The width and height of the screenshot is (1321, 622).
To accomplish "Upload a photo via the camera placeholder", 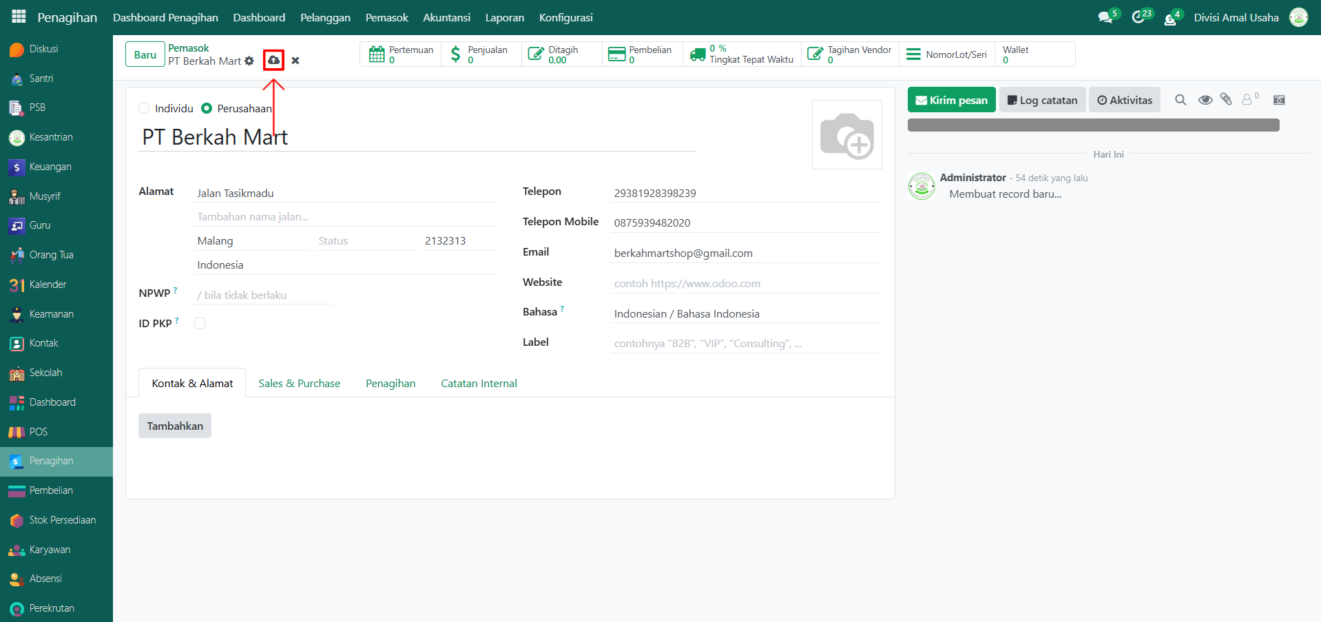I will 846,135.
